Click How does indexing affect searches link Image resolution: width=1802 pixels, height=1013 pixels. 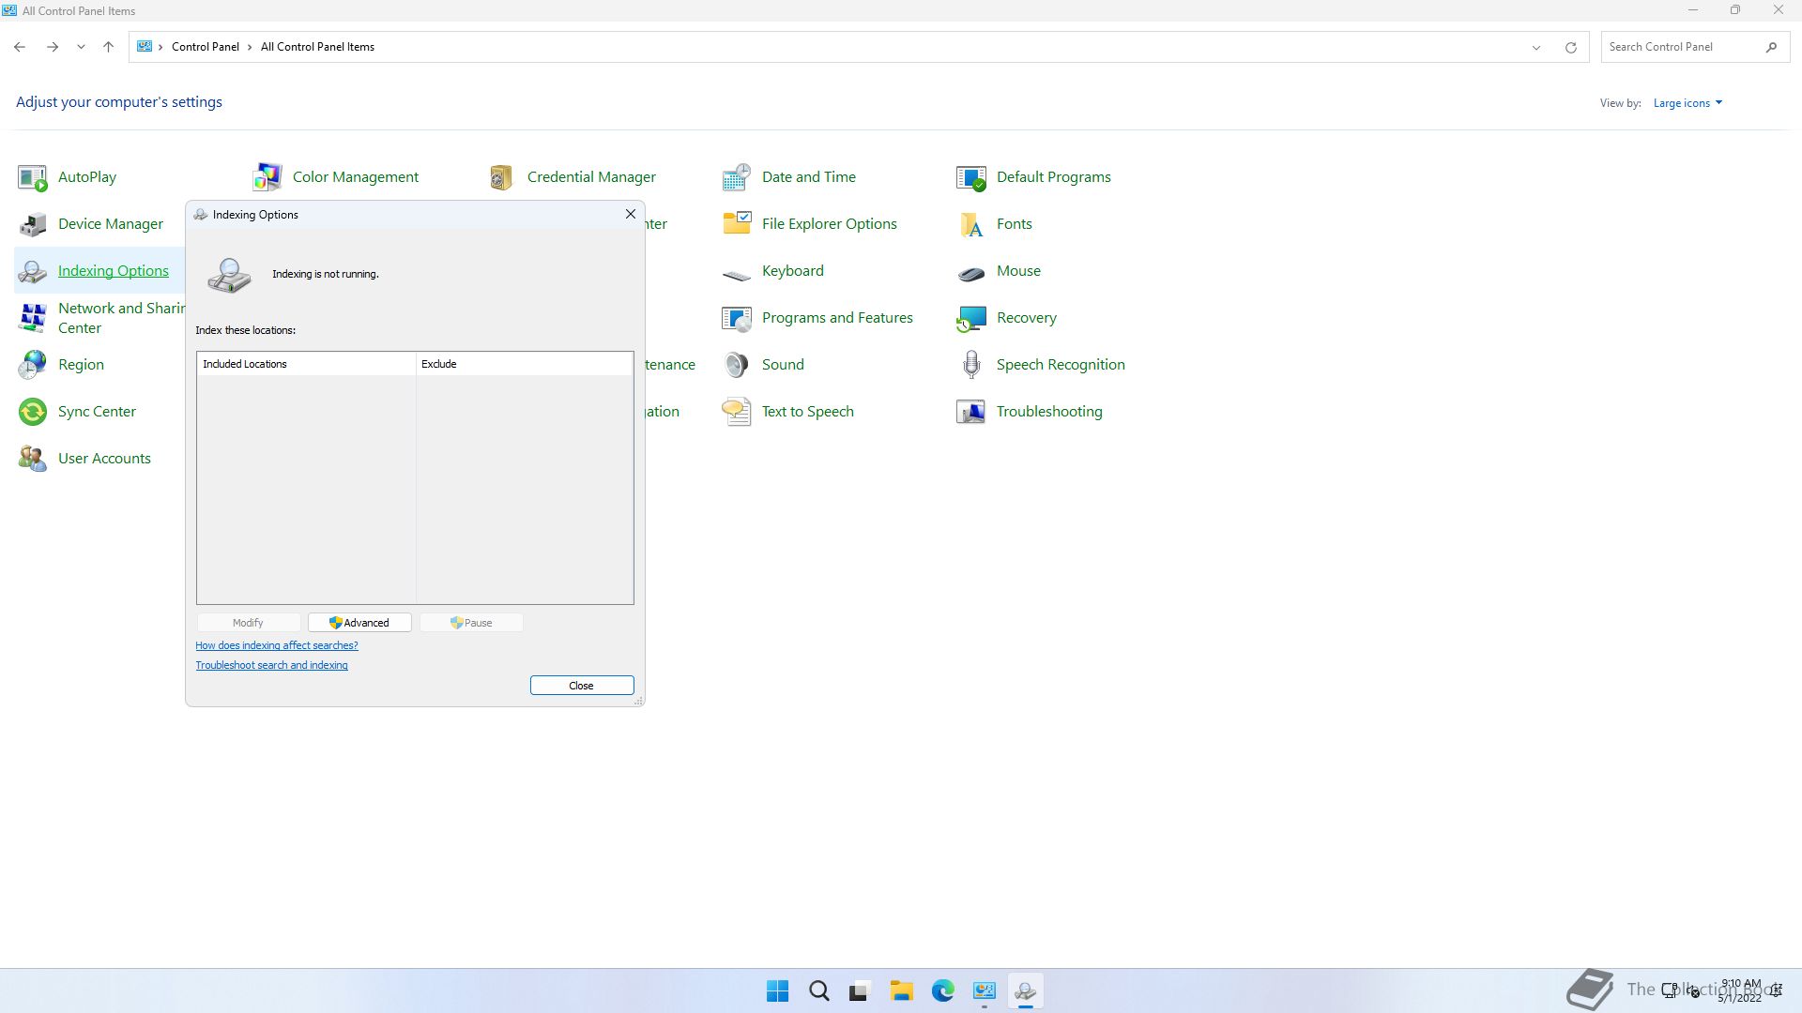(x=276, y=645)
